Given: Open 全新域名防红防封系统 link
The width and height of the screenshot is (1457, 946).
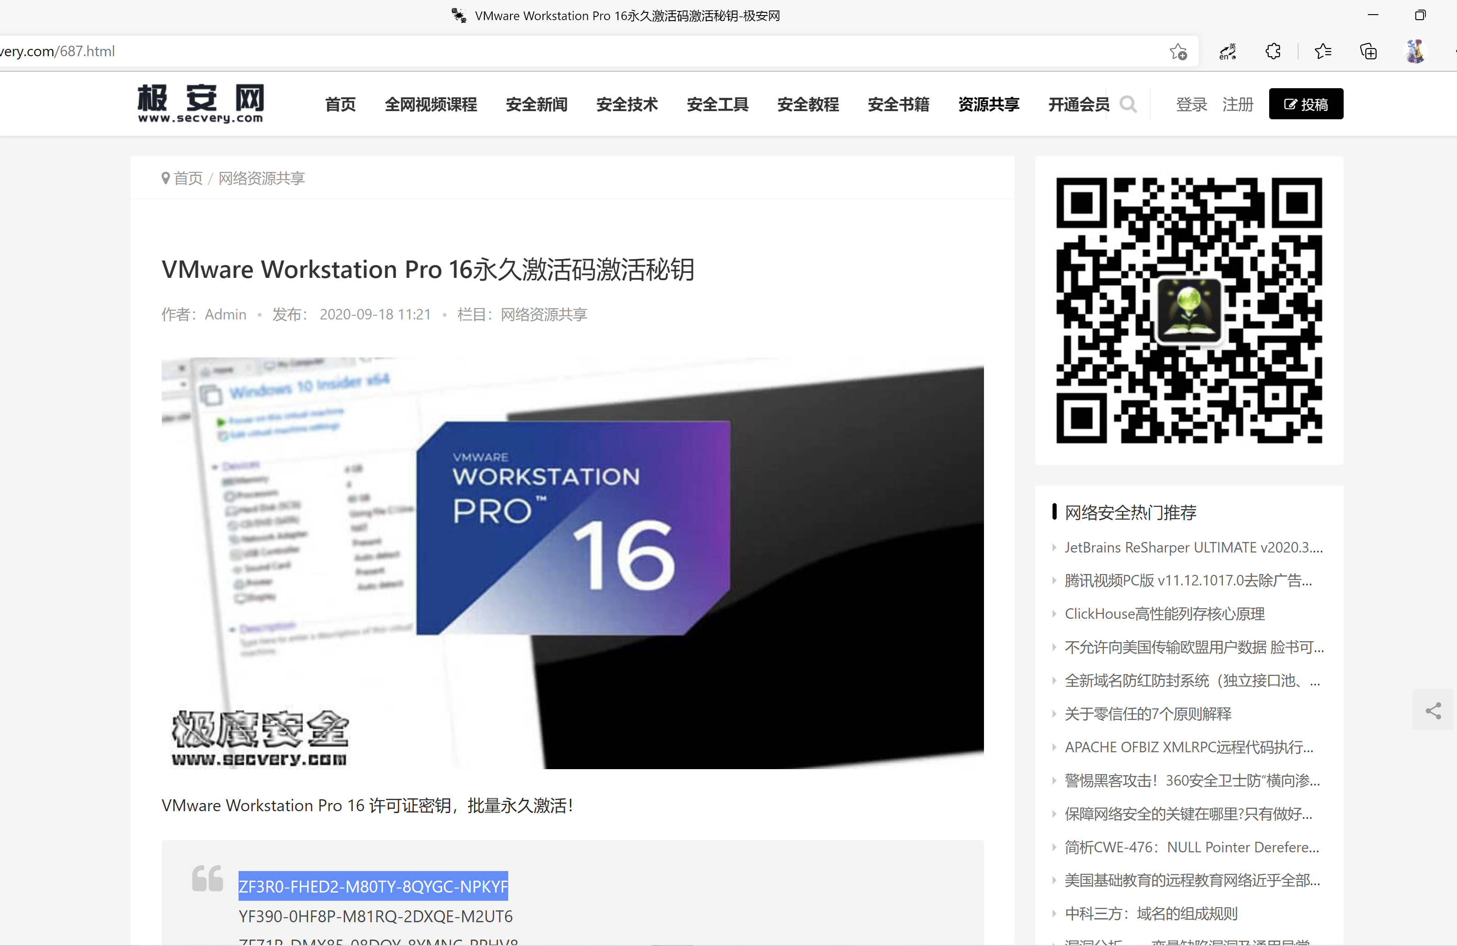Looking at the screenshot, I should pyautogui.click(x=1192, y=680).
